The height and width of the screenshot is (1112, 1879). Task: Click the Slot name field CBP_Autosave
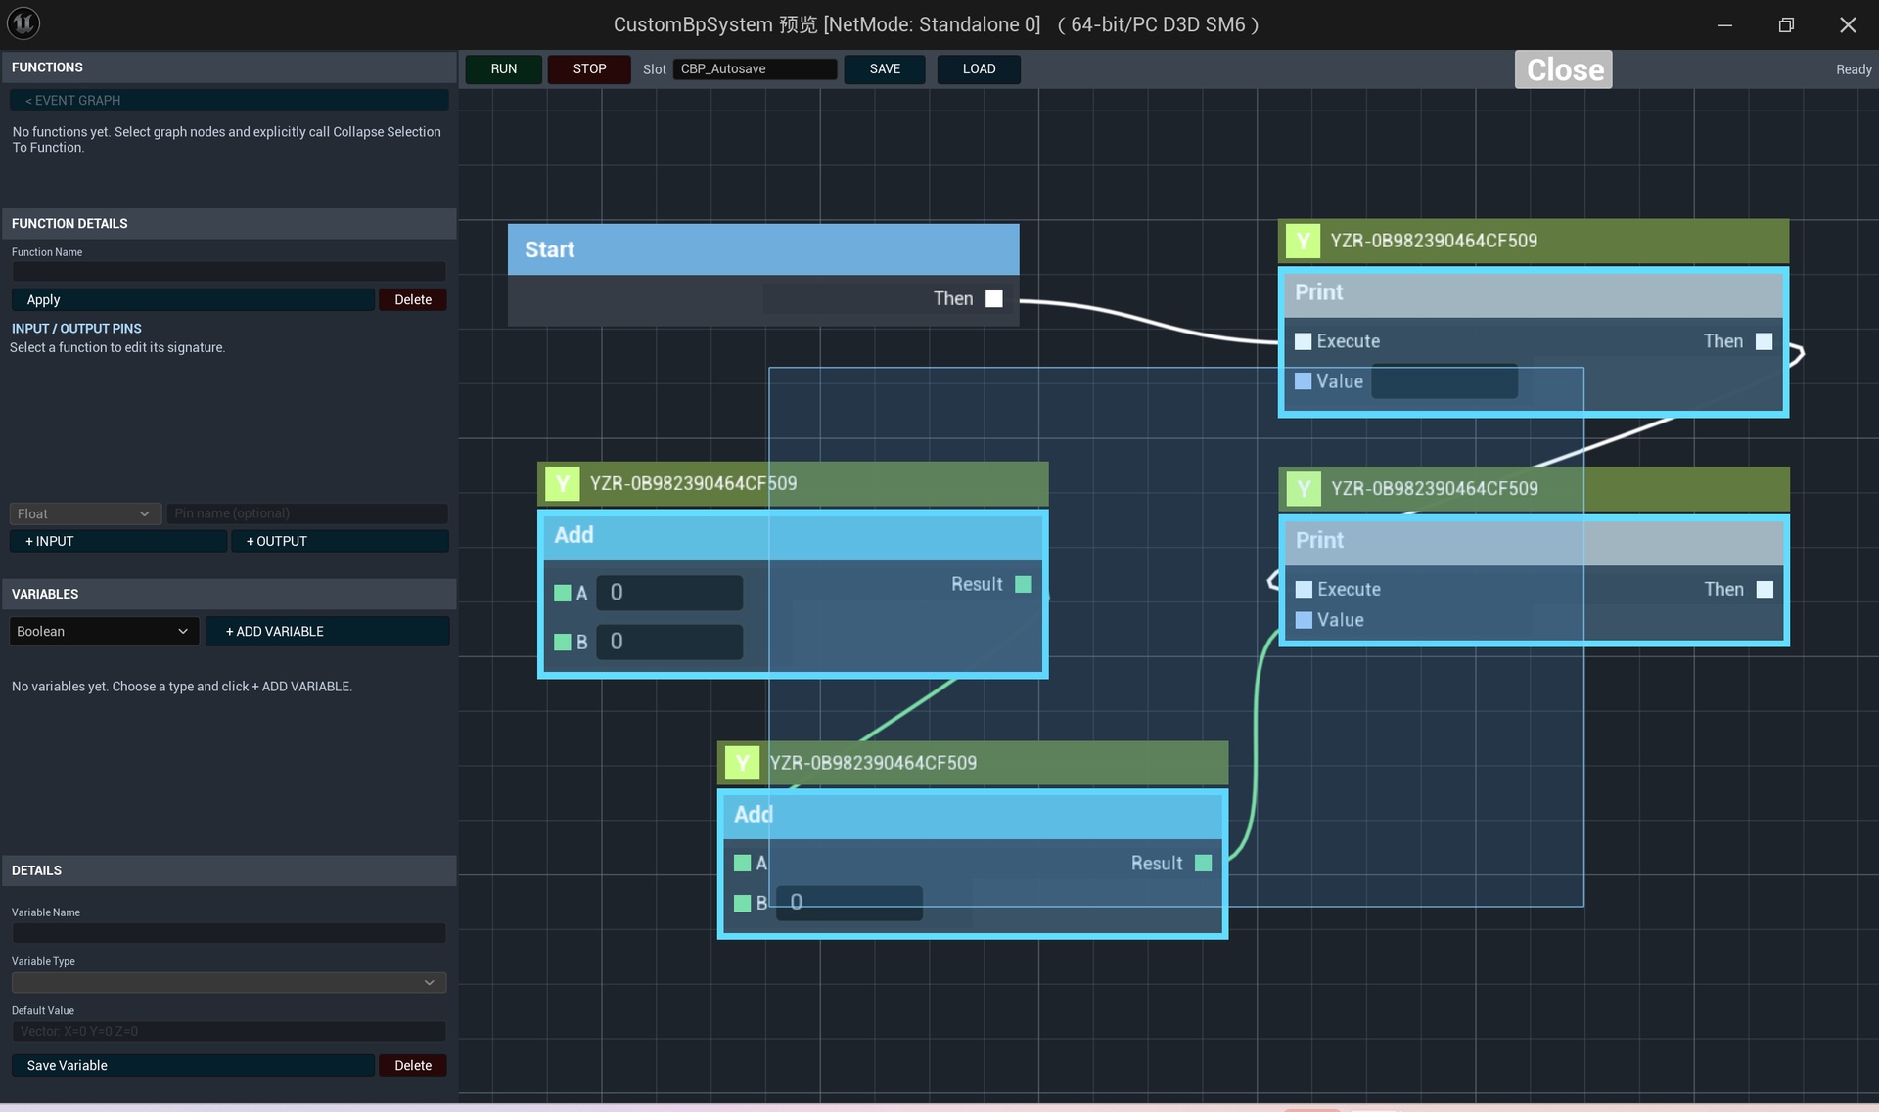(x=755, y=68)
